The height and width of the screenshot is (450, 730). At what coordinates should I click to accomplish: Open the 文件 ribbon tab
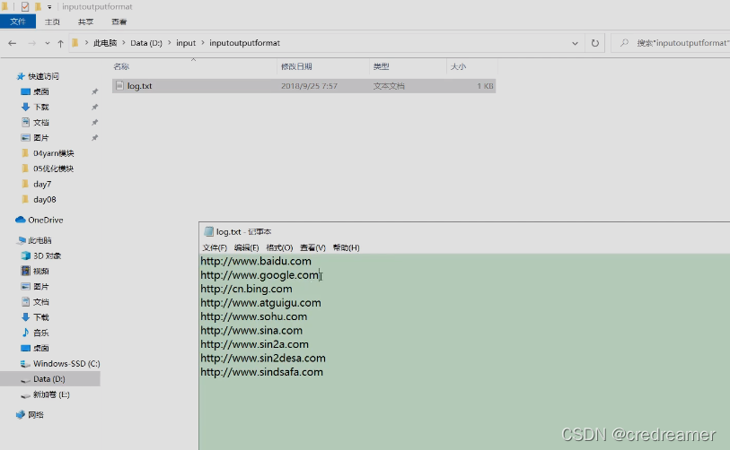[x=18, y=22]
